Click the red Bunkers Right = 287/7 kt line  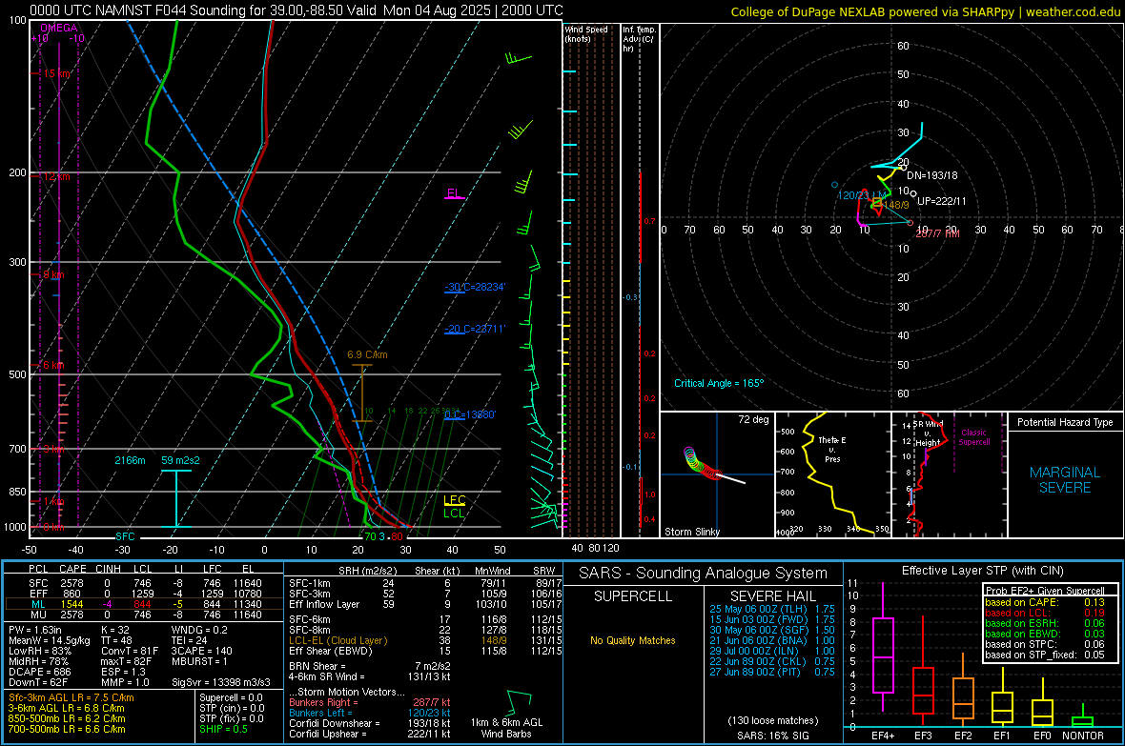coord(370,702)
